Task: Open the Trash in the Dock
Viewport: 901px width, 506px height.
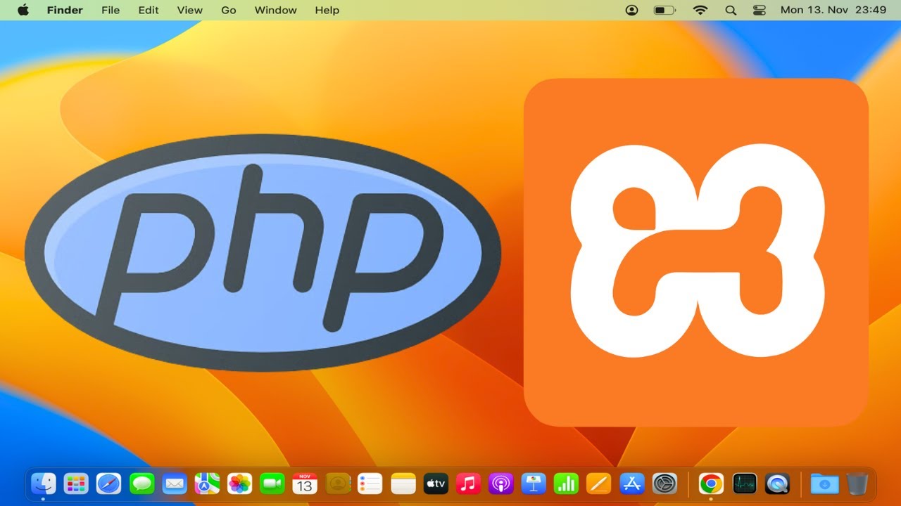Action: coord(857,484)
